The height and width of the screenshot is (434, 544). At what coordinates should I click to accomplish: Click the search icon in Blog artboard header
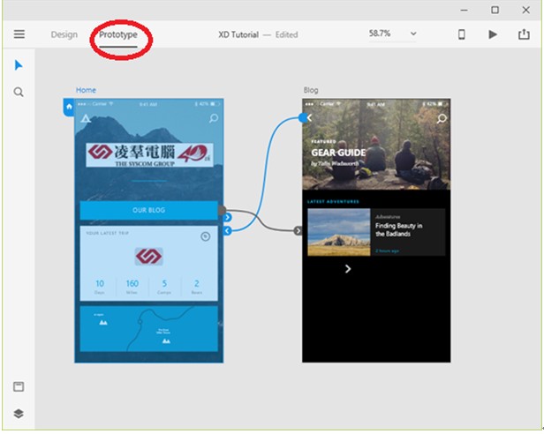[442, 119]
